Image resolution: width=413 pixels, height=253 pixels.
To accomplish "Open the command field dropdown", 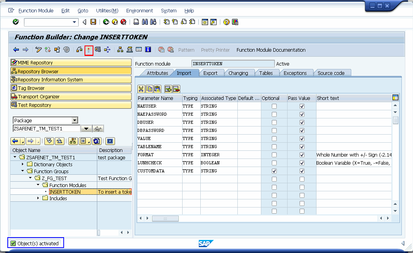I will click(74, 22).
